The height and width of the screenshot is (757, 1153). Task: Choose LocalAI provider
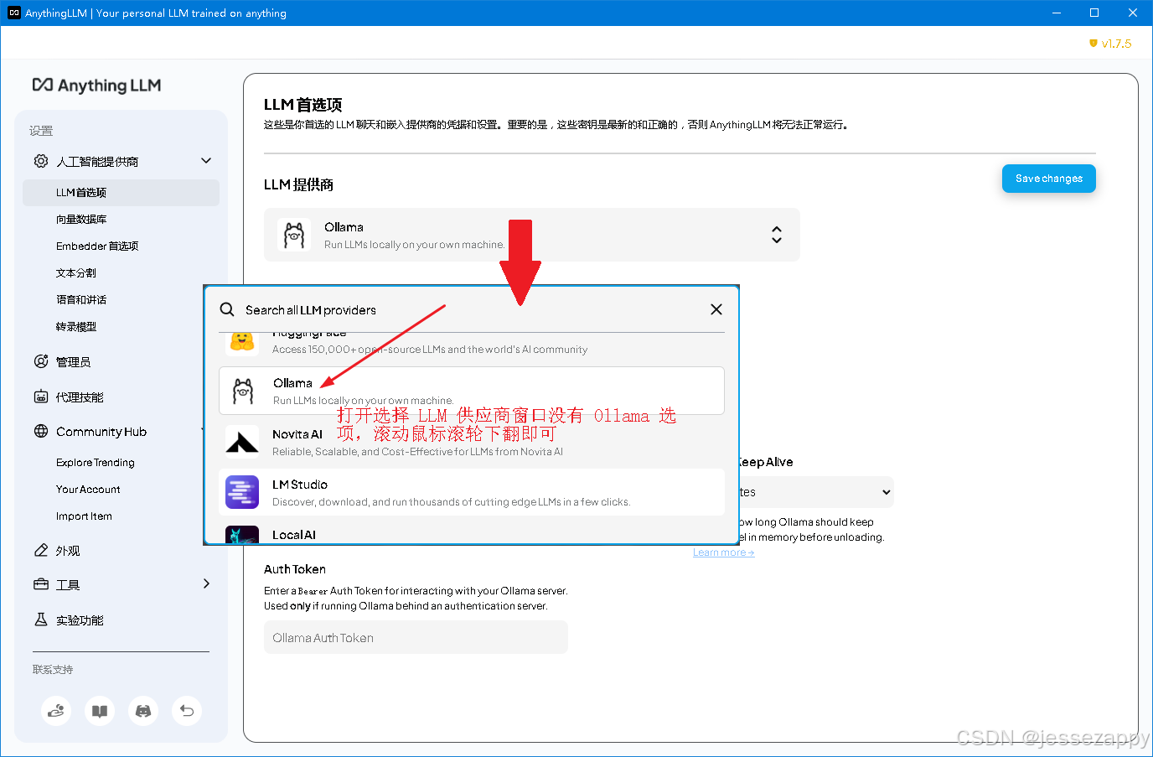[472, 531]
